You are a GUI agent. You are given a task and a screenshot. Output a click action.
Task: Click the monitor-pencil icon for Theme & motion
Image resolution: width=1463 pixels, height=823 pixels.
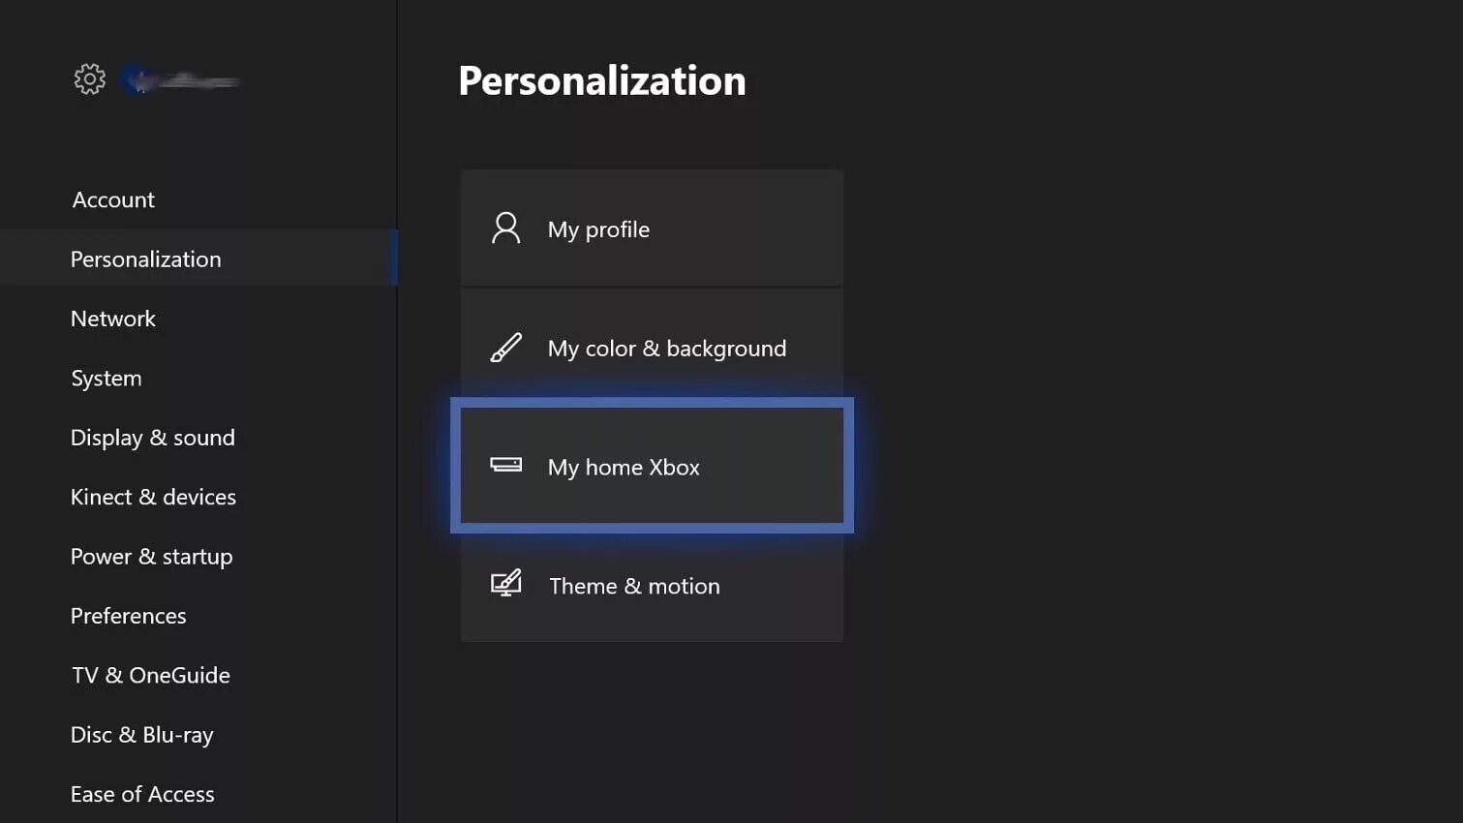(505, 583)
